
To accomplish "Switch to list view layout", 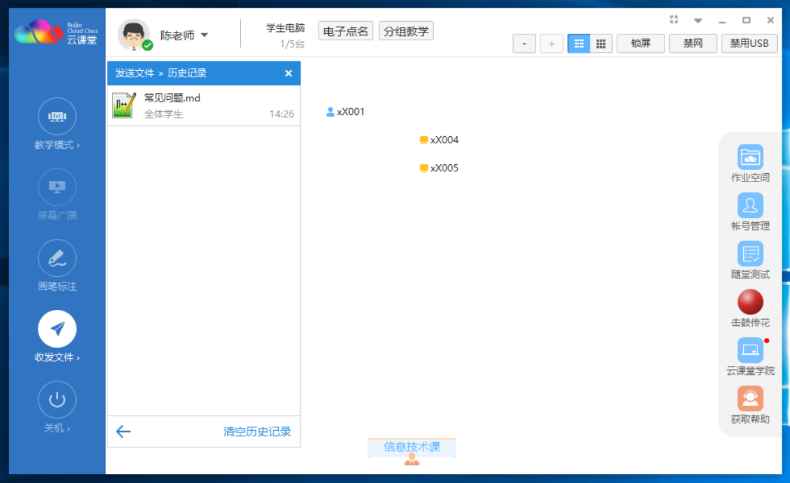I will 579,43.
